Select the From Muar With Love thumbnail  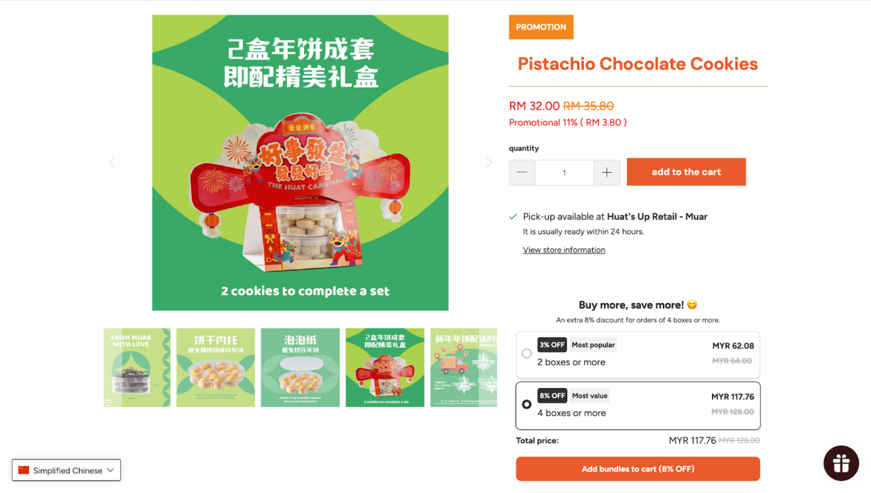(137, 368)
